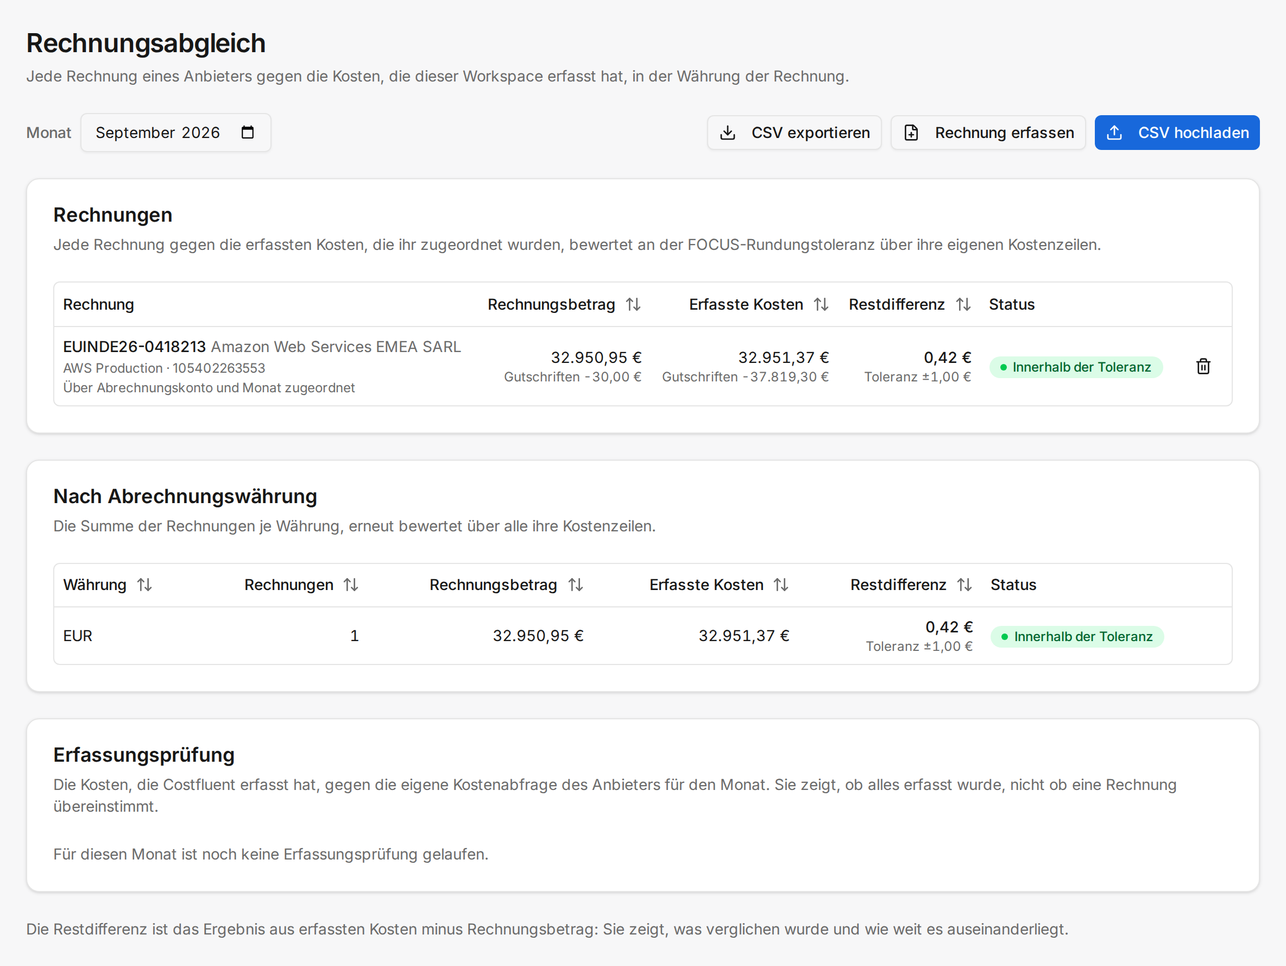This screenshot has width=1286, height=966.
Task: Click the invoice count 1 in EUR row
Action: (355, 636)
